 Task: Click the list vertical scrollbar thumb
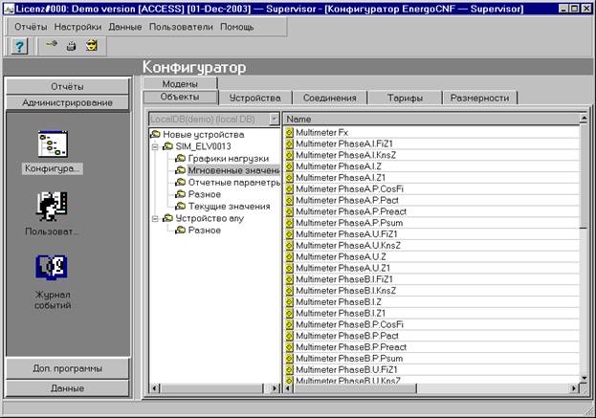tap(584, 176)
